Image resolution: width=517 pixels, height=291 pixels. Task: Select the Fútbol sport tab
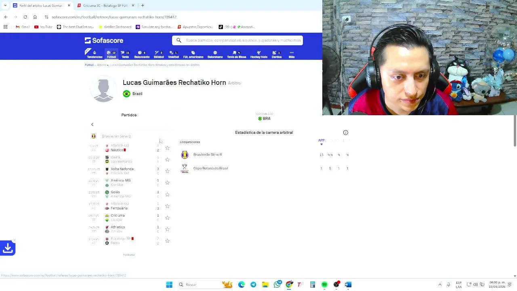tap(111, 54)
